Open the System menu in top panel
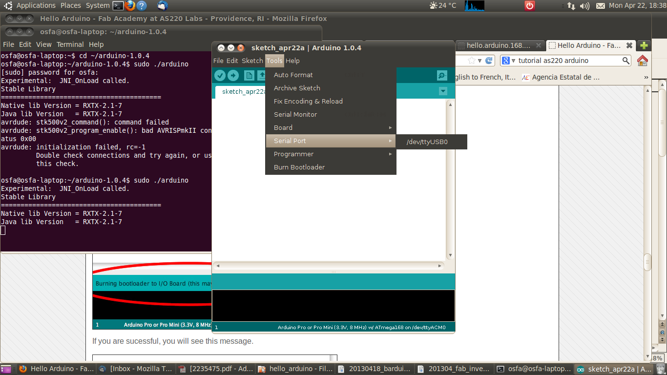Image resolution: width=667 pixels, height=375 pixels. click(98, 5)
